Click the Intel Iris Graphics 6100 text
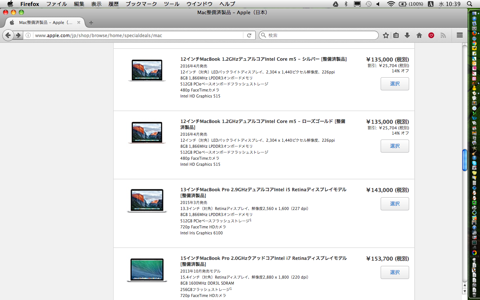 coord(201,233)
